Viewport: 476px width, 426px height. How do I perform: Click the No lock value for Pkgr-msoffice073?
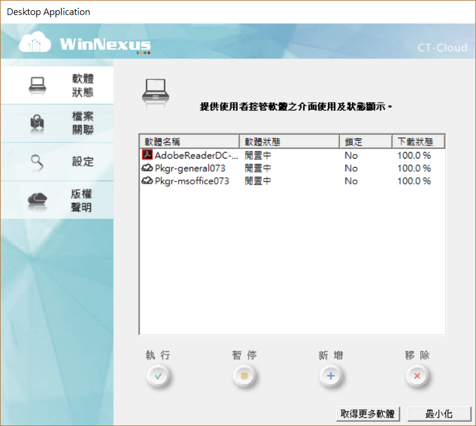[x=351, y=181]
